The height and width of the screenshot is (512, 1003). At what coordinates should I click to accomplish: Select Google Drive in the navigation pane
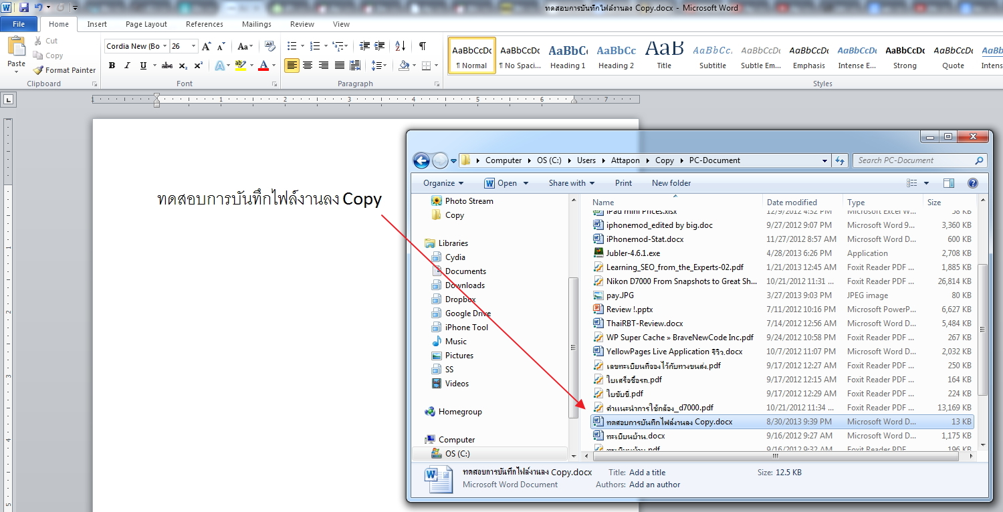point(468,313)
